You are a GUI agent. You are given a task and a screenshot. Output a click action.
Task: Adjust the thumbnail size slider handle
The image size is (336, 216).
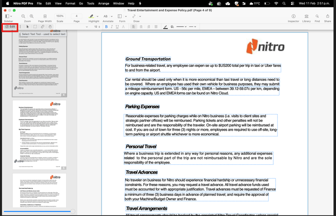(73, 211)
